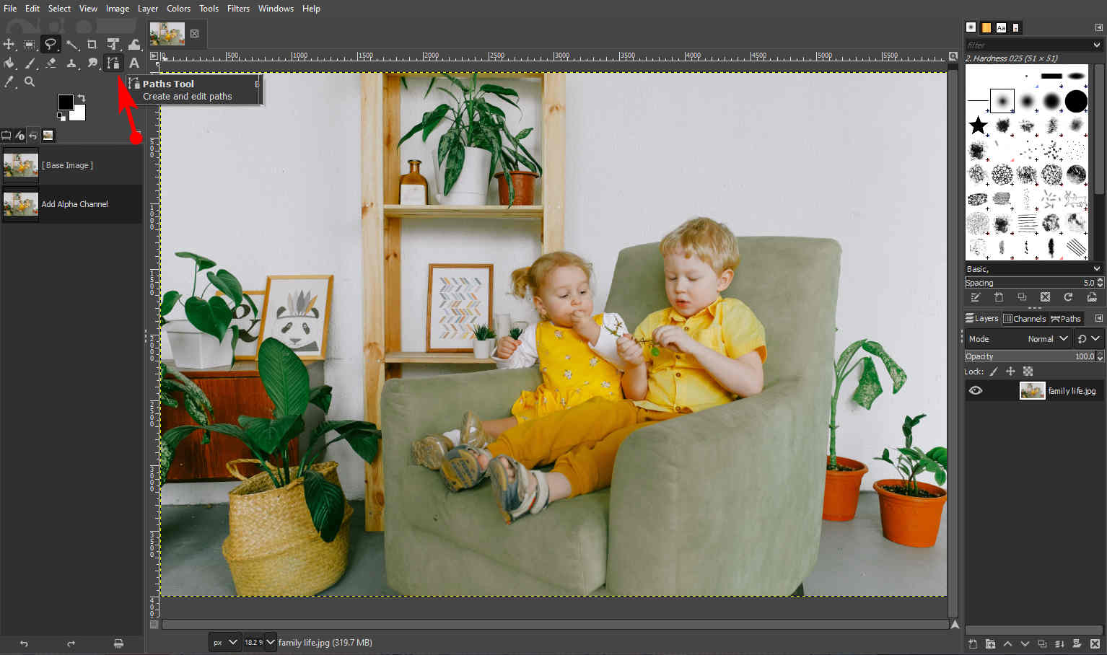The width and height of the screenshot is (1107, 655).
Task: Select the Warp Transform tool
Action: pos(134,45)
